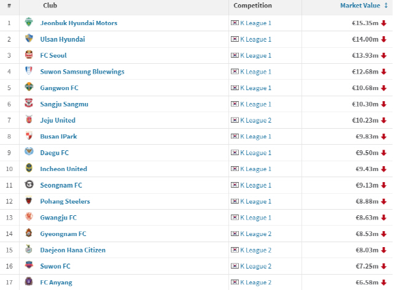
Task: Sort table by Market Value header
Action: point(360,6)
